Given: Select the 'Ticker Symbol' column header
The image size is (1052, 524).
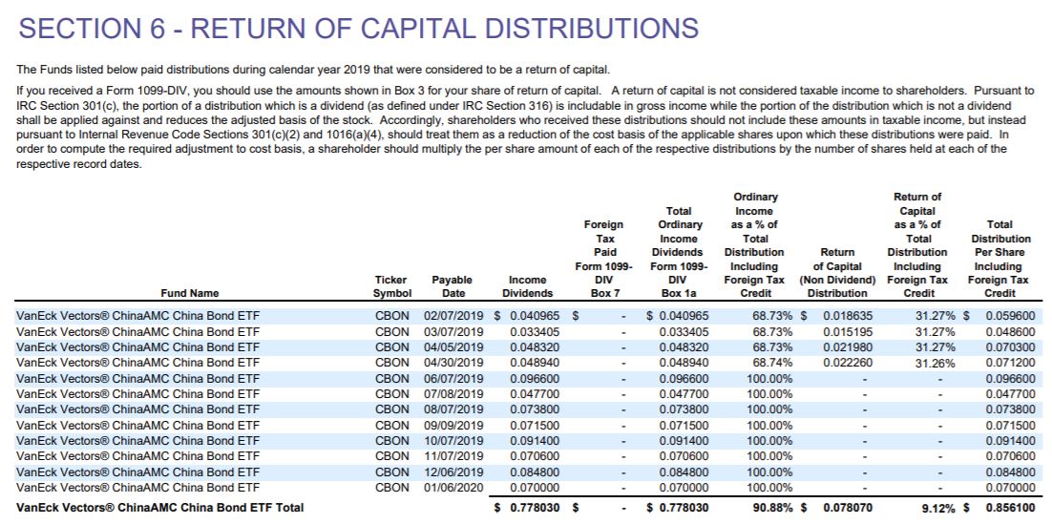Looking at the screenshot, I should point(390,286).
